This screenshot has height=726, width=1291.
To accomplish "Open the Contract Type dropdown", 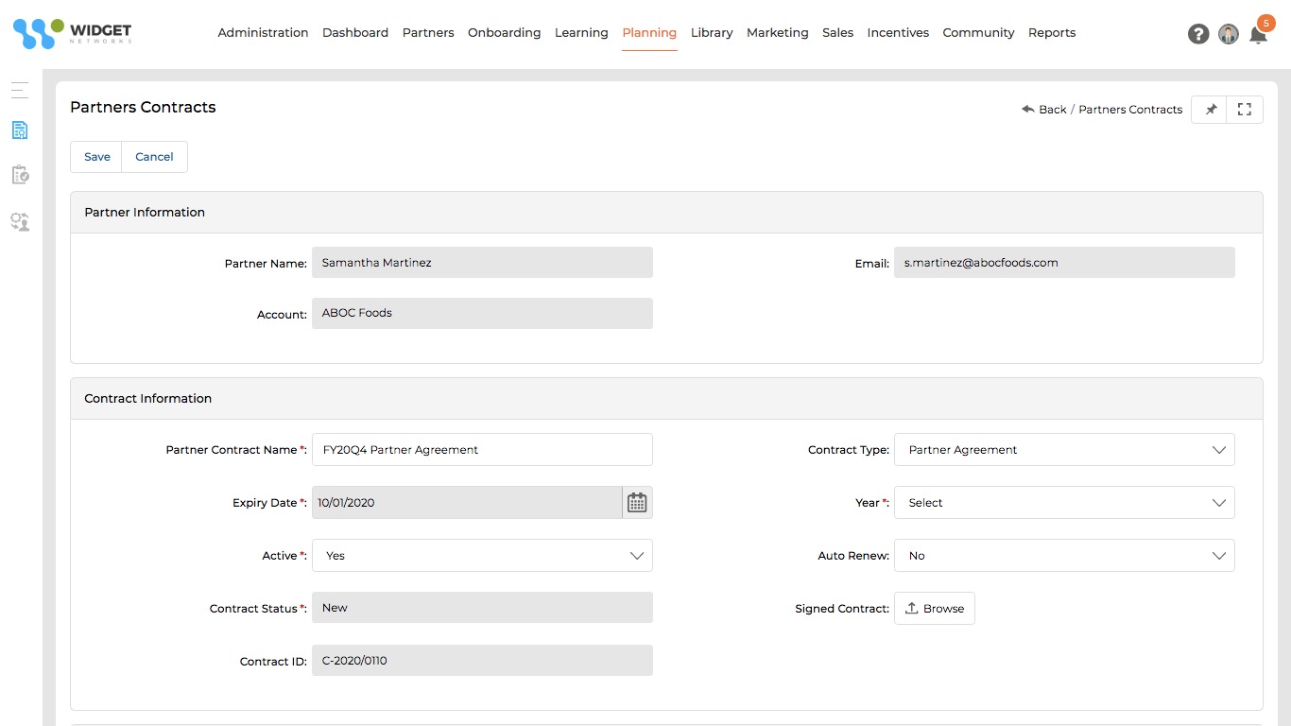I will pos(1064,450).
